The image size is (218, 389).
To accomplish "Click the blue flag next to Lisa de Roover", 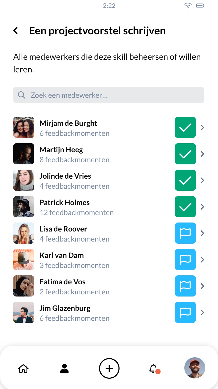I will [x=185, y=233].
